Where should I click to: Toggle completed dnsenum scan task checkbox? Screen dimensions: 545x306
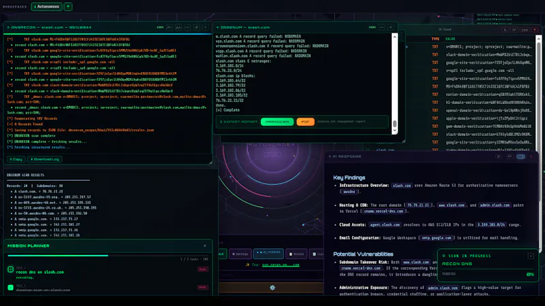pyautogui.click(x=10, y=287)
